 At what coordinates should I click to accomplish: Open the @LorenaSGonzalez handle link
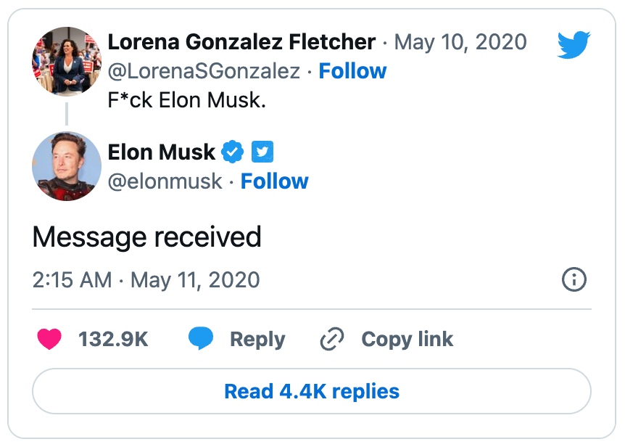[203, 71]
